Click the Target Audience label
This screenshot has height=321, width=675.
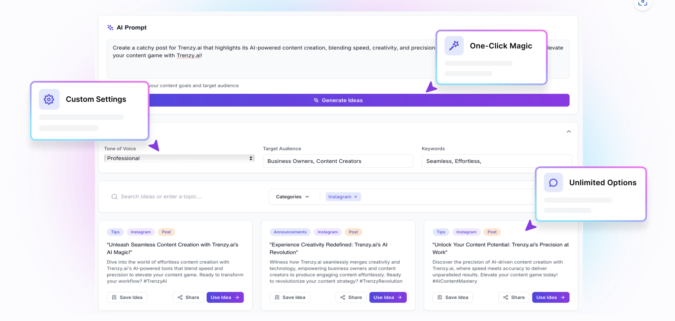282,149
